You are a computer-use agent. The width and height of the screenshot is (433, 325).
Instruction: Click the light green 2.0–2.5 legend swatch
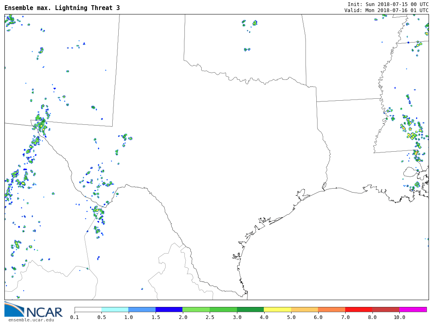pyautogui.click(x=196, y=309)
